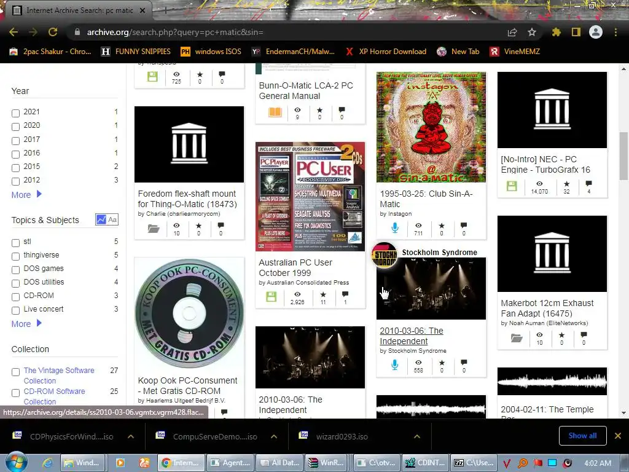Tick the 2021 year checkbox
Screen dimensions: 629x472
click(15, 113)
